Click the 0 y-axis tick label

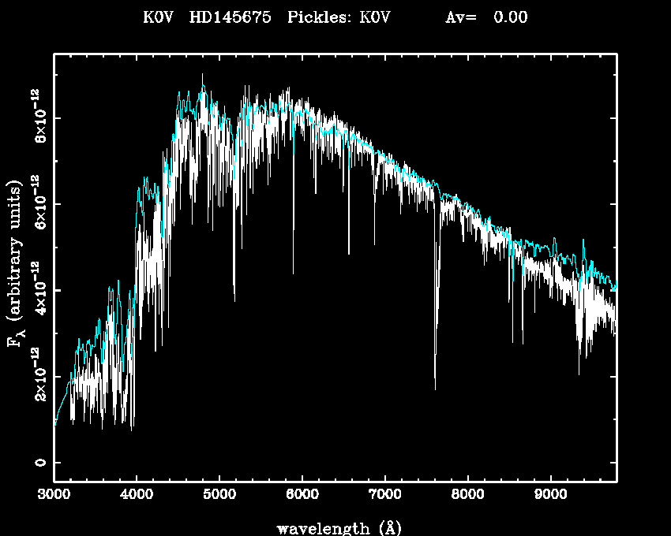[x=37, y=463]
